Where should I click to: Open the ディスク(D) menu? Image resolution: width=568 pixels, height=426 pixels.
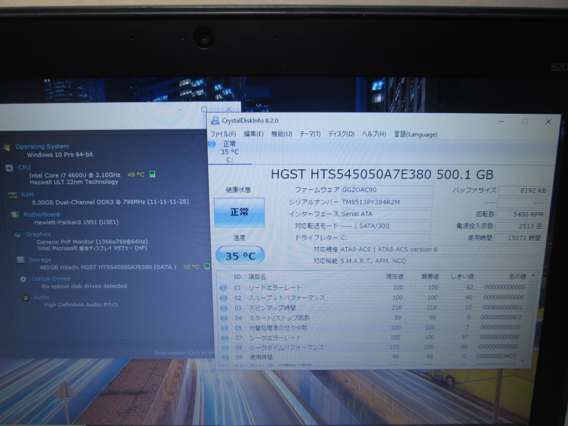(341, 134)
